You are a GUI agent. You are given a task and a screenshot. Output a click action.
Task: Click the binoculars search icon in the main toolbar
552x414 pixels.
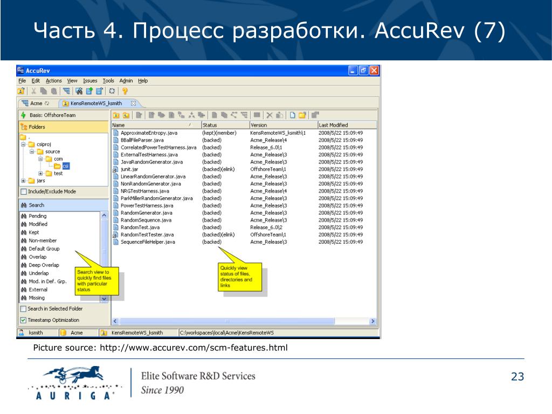(79, 91)
